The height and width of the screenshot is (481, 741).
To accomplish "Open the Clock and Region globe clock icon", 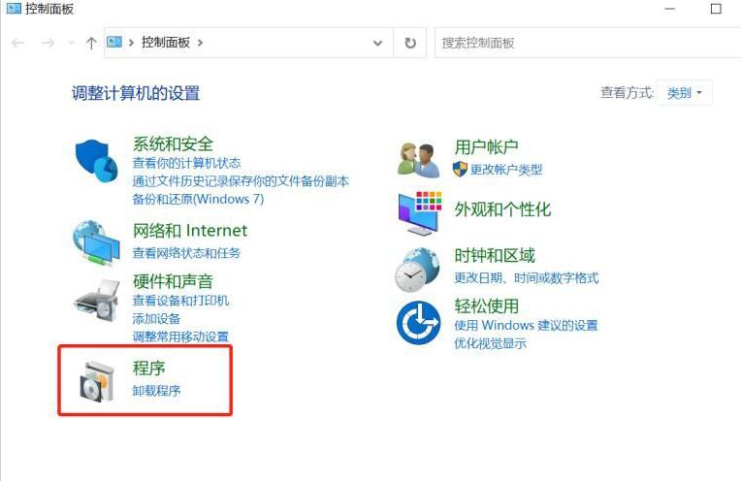I will point(418,270).
